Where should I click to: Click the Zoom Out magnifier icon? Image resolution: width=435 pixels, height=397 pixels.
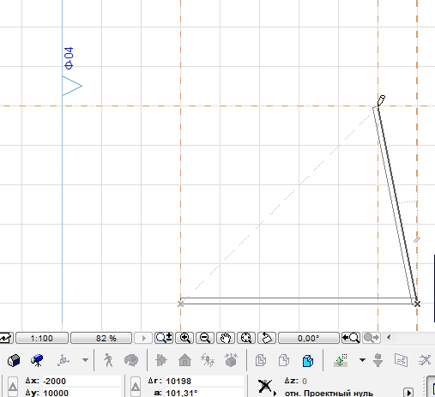(x=205, y=338)
